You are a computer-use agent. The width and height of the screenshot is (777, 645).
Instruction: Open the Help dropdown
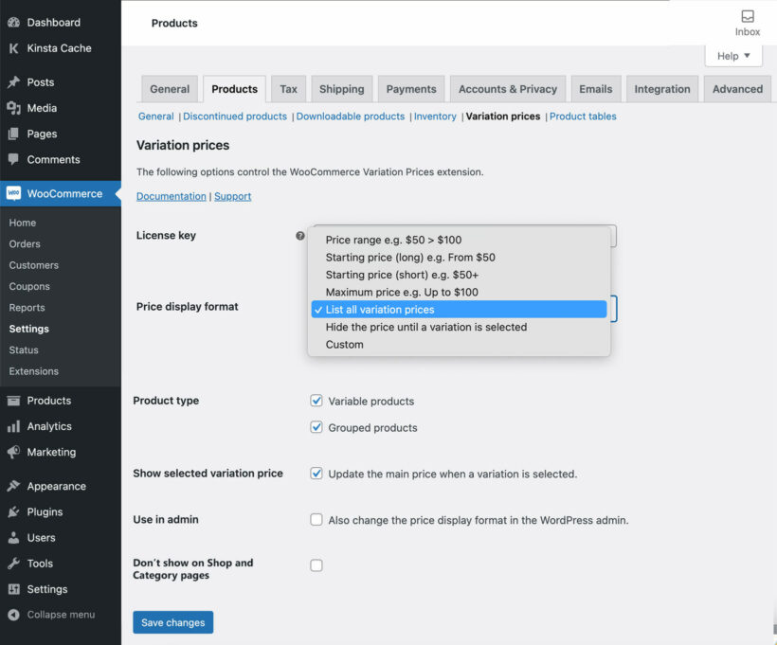click(732, 55)
